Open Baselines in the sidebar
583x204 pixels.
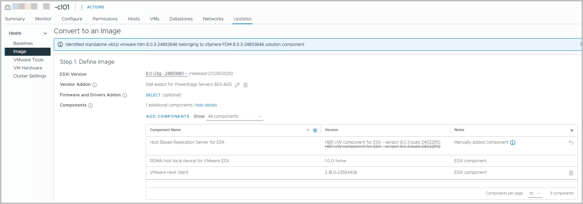click(x=23, y=43)
